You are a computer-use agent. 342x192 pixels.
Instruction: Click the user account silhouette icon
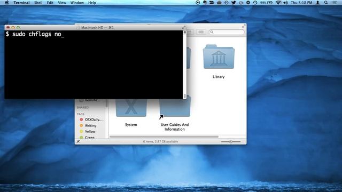318,3
